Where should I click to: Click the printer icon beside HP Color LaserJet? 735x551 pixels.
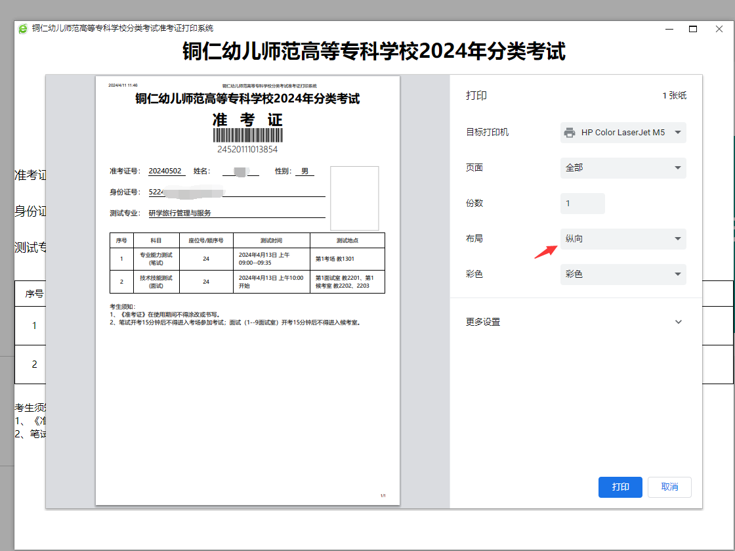coord(570,133)
